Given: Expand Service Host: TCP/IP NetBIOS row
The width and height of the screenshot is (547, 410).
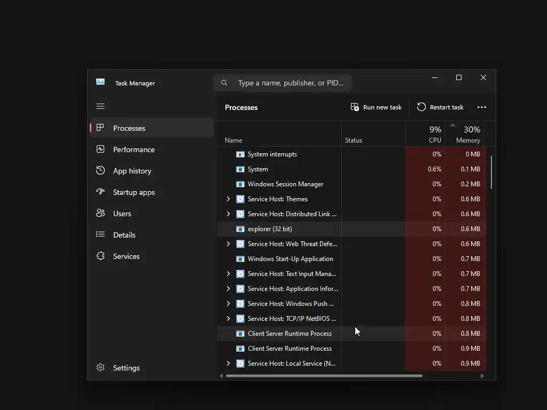Looking at the screenshot, I should pos(228,319).
